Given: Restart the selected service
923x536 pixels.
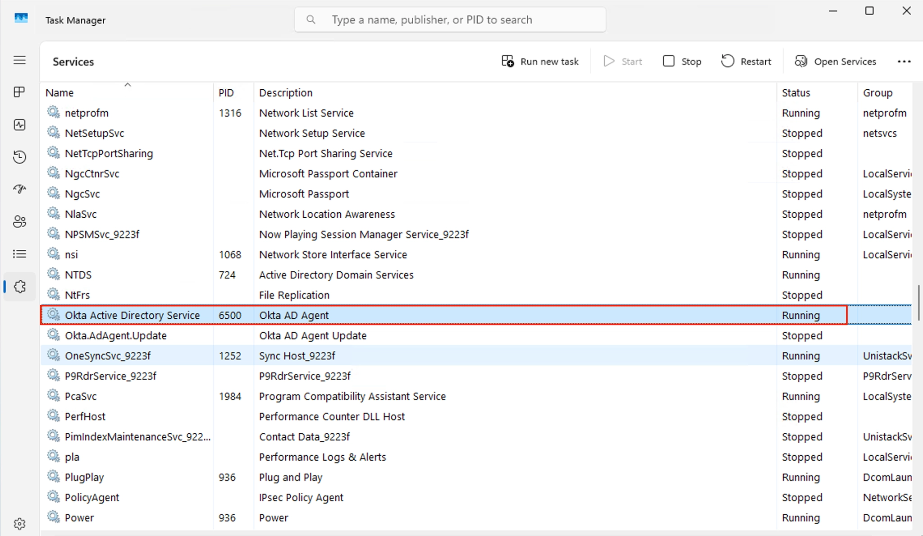Looking at the screenshot, I should point(746,61).
